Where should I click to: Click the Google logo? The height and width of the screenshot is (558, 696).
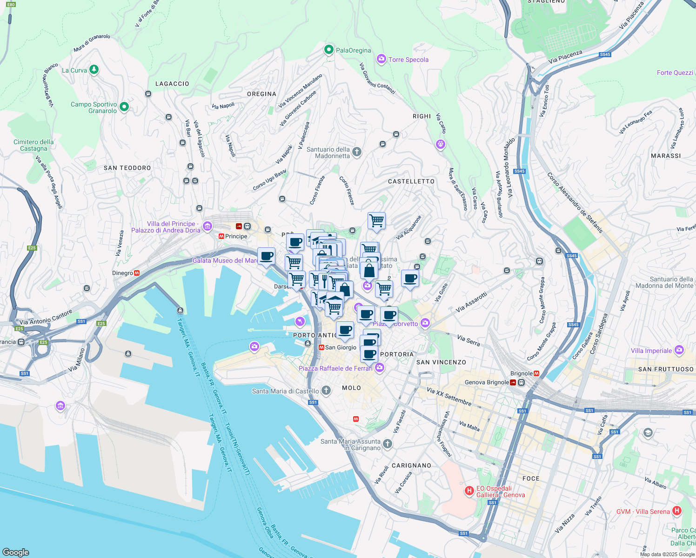(15, 552)
